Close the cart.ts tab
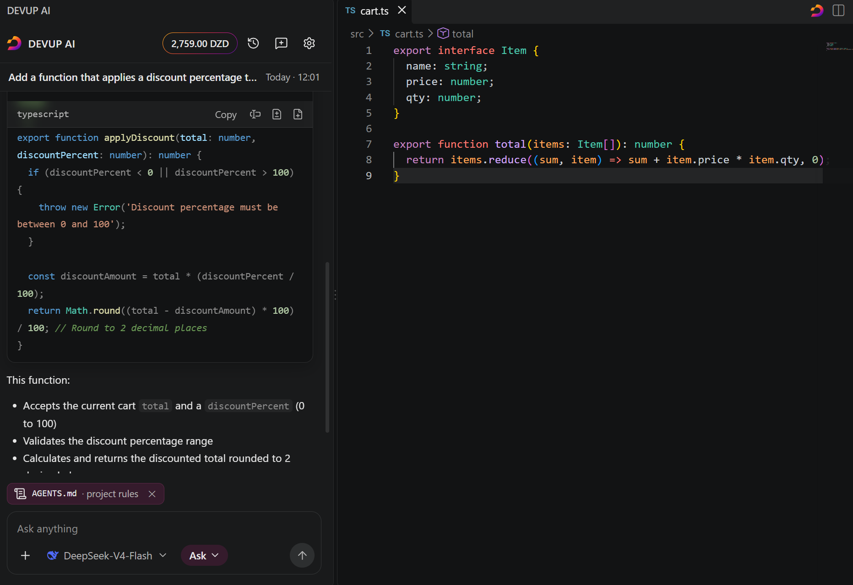The width and height of the screenshot is (853, 585). coord(402,10)
